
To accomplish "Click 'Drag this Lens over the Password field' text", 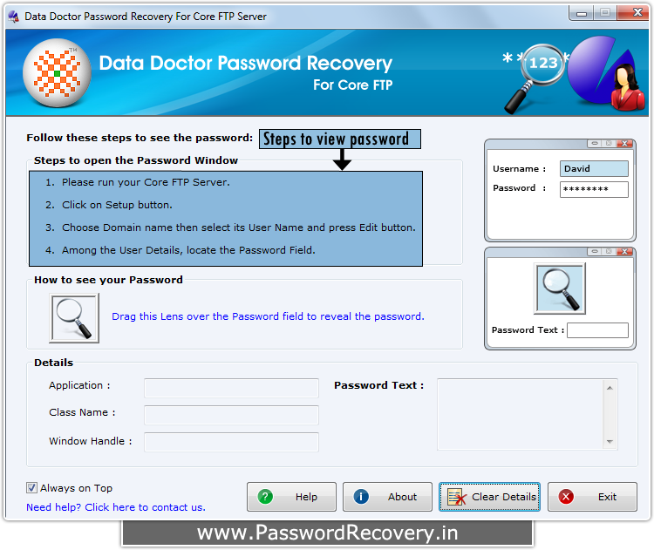I will [x=268, y=316].
